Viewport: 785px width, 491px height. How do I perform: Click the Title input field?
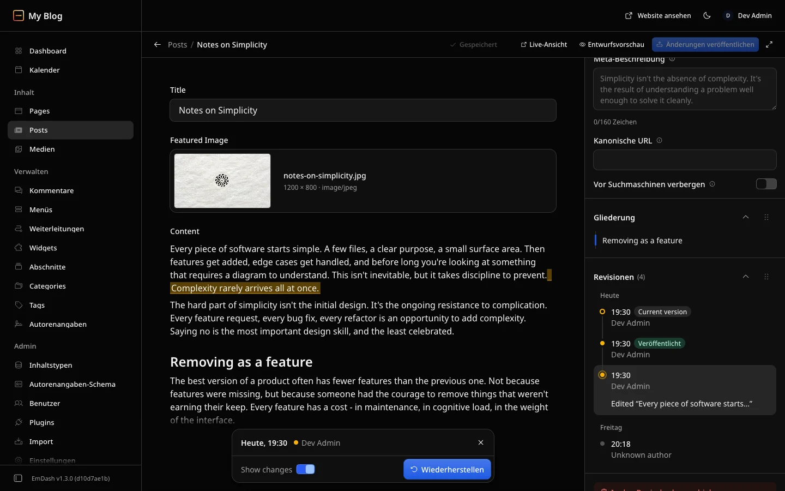(x=363, y=110)
